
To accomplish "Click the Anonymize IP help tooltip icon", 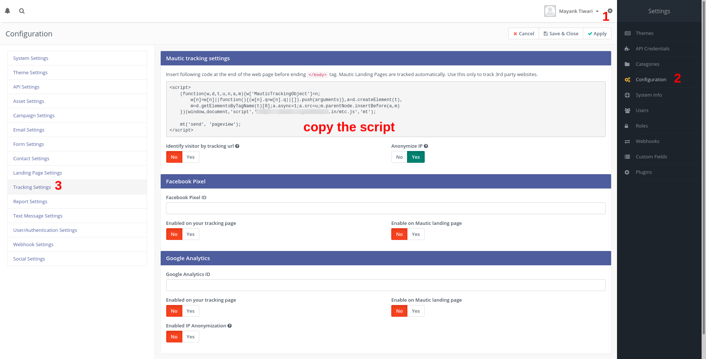I will [x=426, y=146].
